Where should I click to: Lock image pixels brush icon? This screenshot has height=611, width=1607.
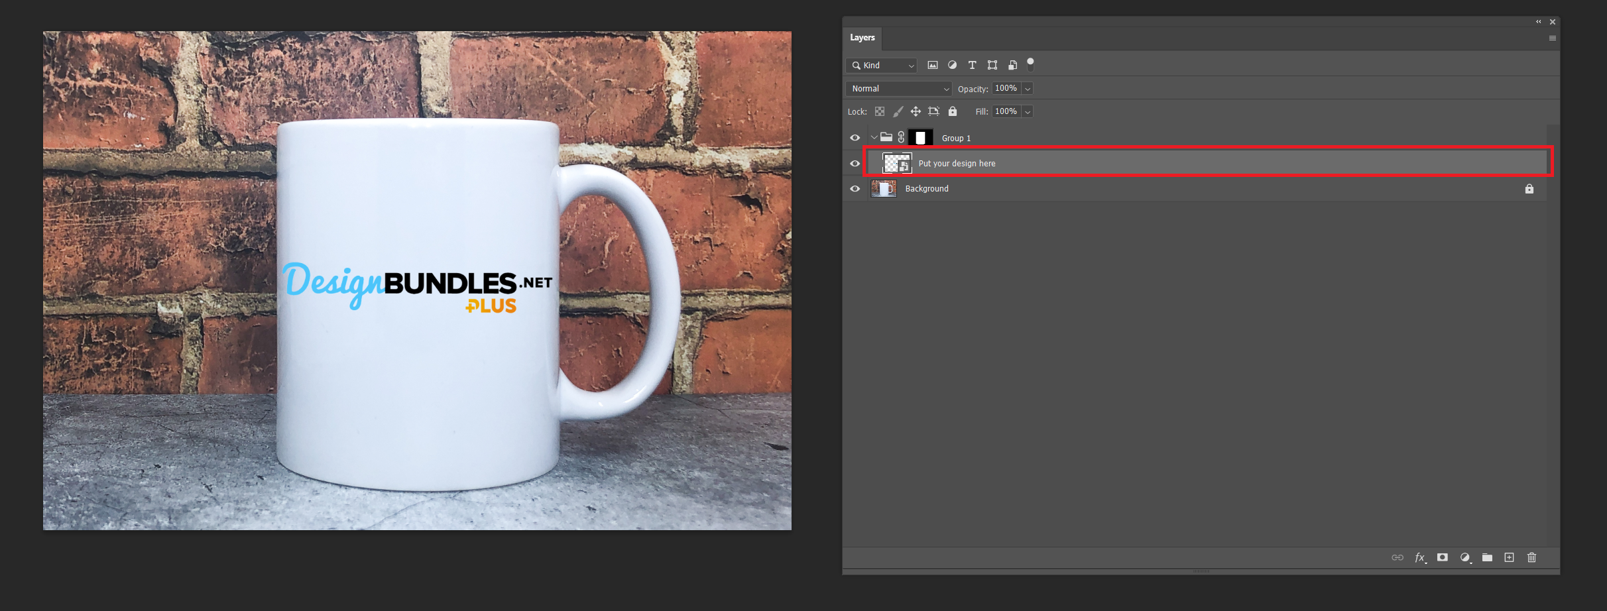[x=898, y=111]
